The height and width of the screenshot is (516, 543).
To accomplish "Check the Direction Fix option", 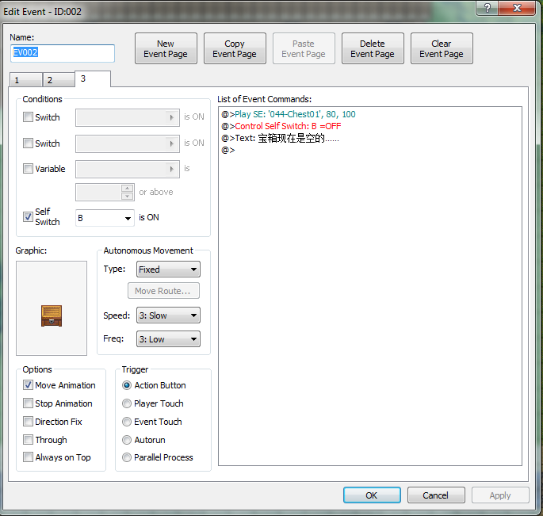I will point(28,422).
